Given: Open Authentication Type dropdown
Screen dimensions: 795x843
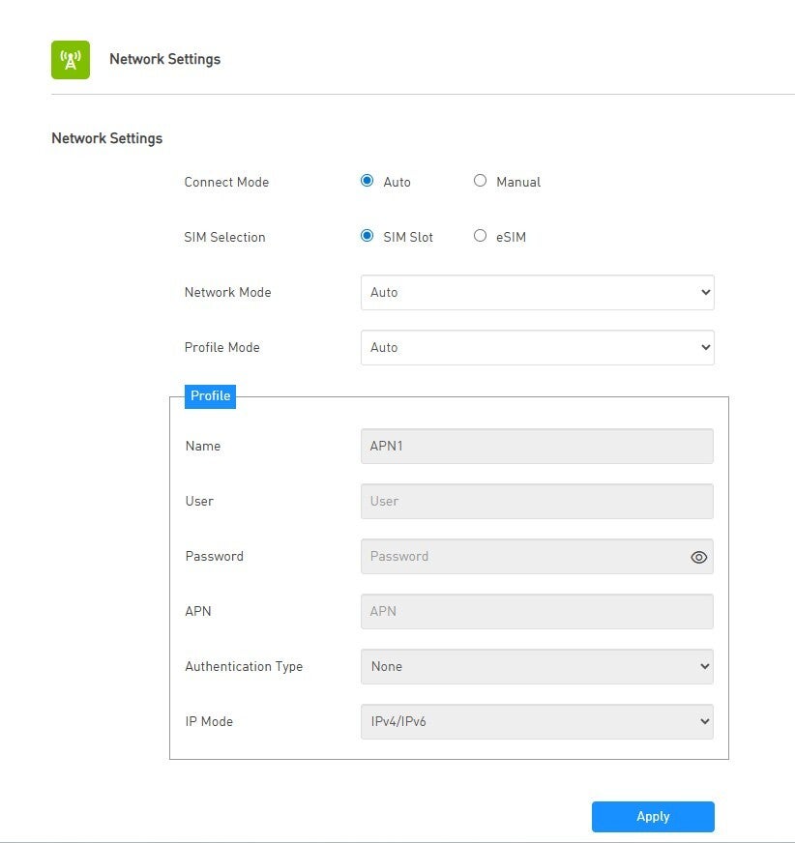Looking at the screenshot, I should click(537, 666).
